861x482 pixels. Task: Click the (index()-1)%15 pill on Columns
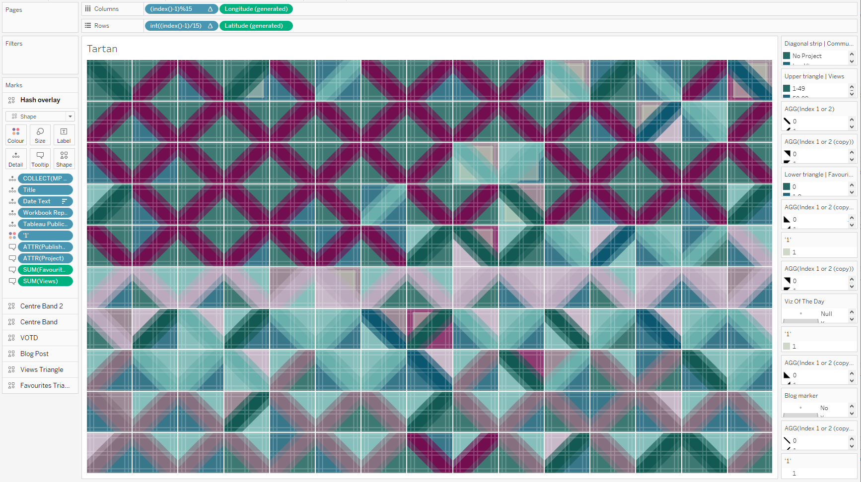[181, 9]
